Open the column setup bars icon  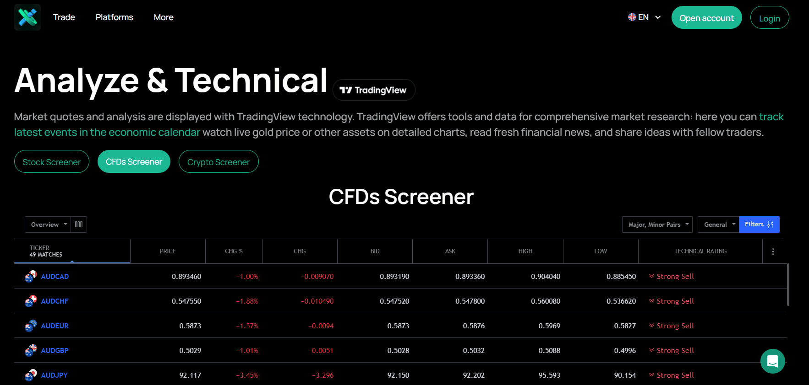click(79, 225)
